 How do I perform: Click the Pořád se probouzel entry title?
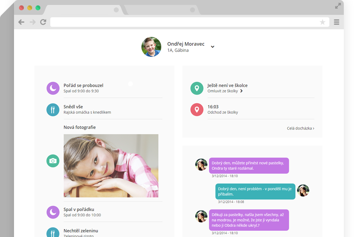point(83,85)
